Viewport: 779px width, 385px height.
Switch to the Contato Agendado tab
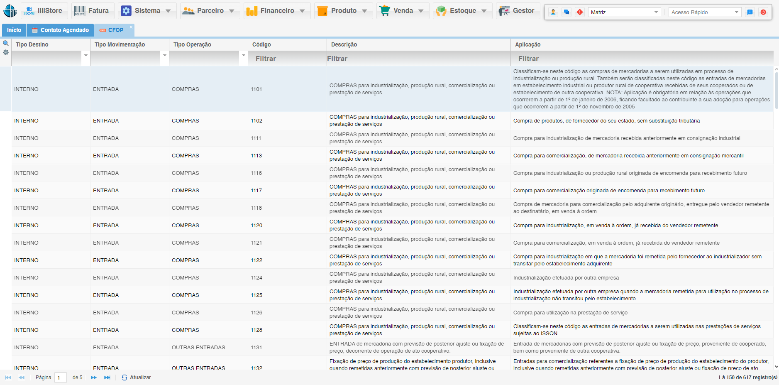60,30
